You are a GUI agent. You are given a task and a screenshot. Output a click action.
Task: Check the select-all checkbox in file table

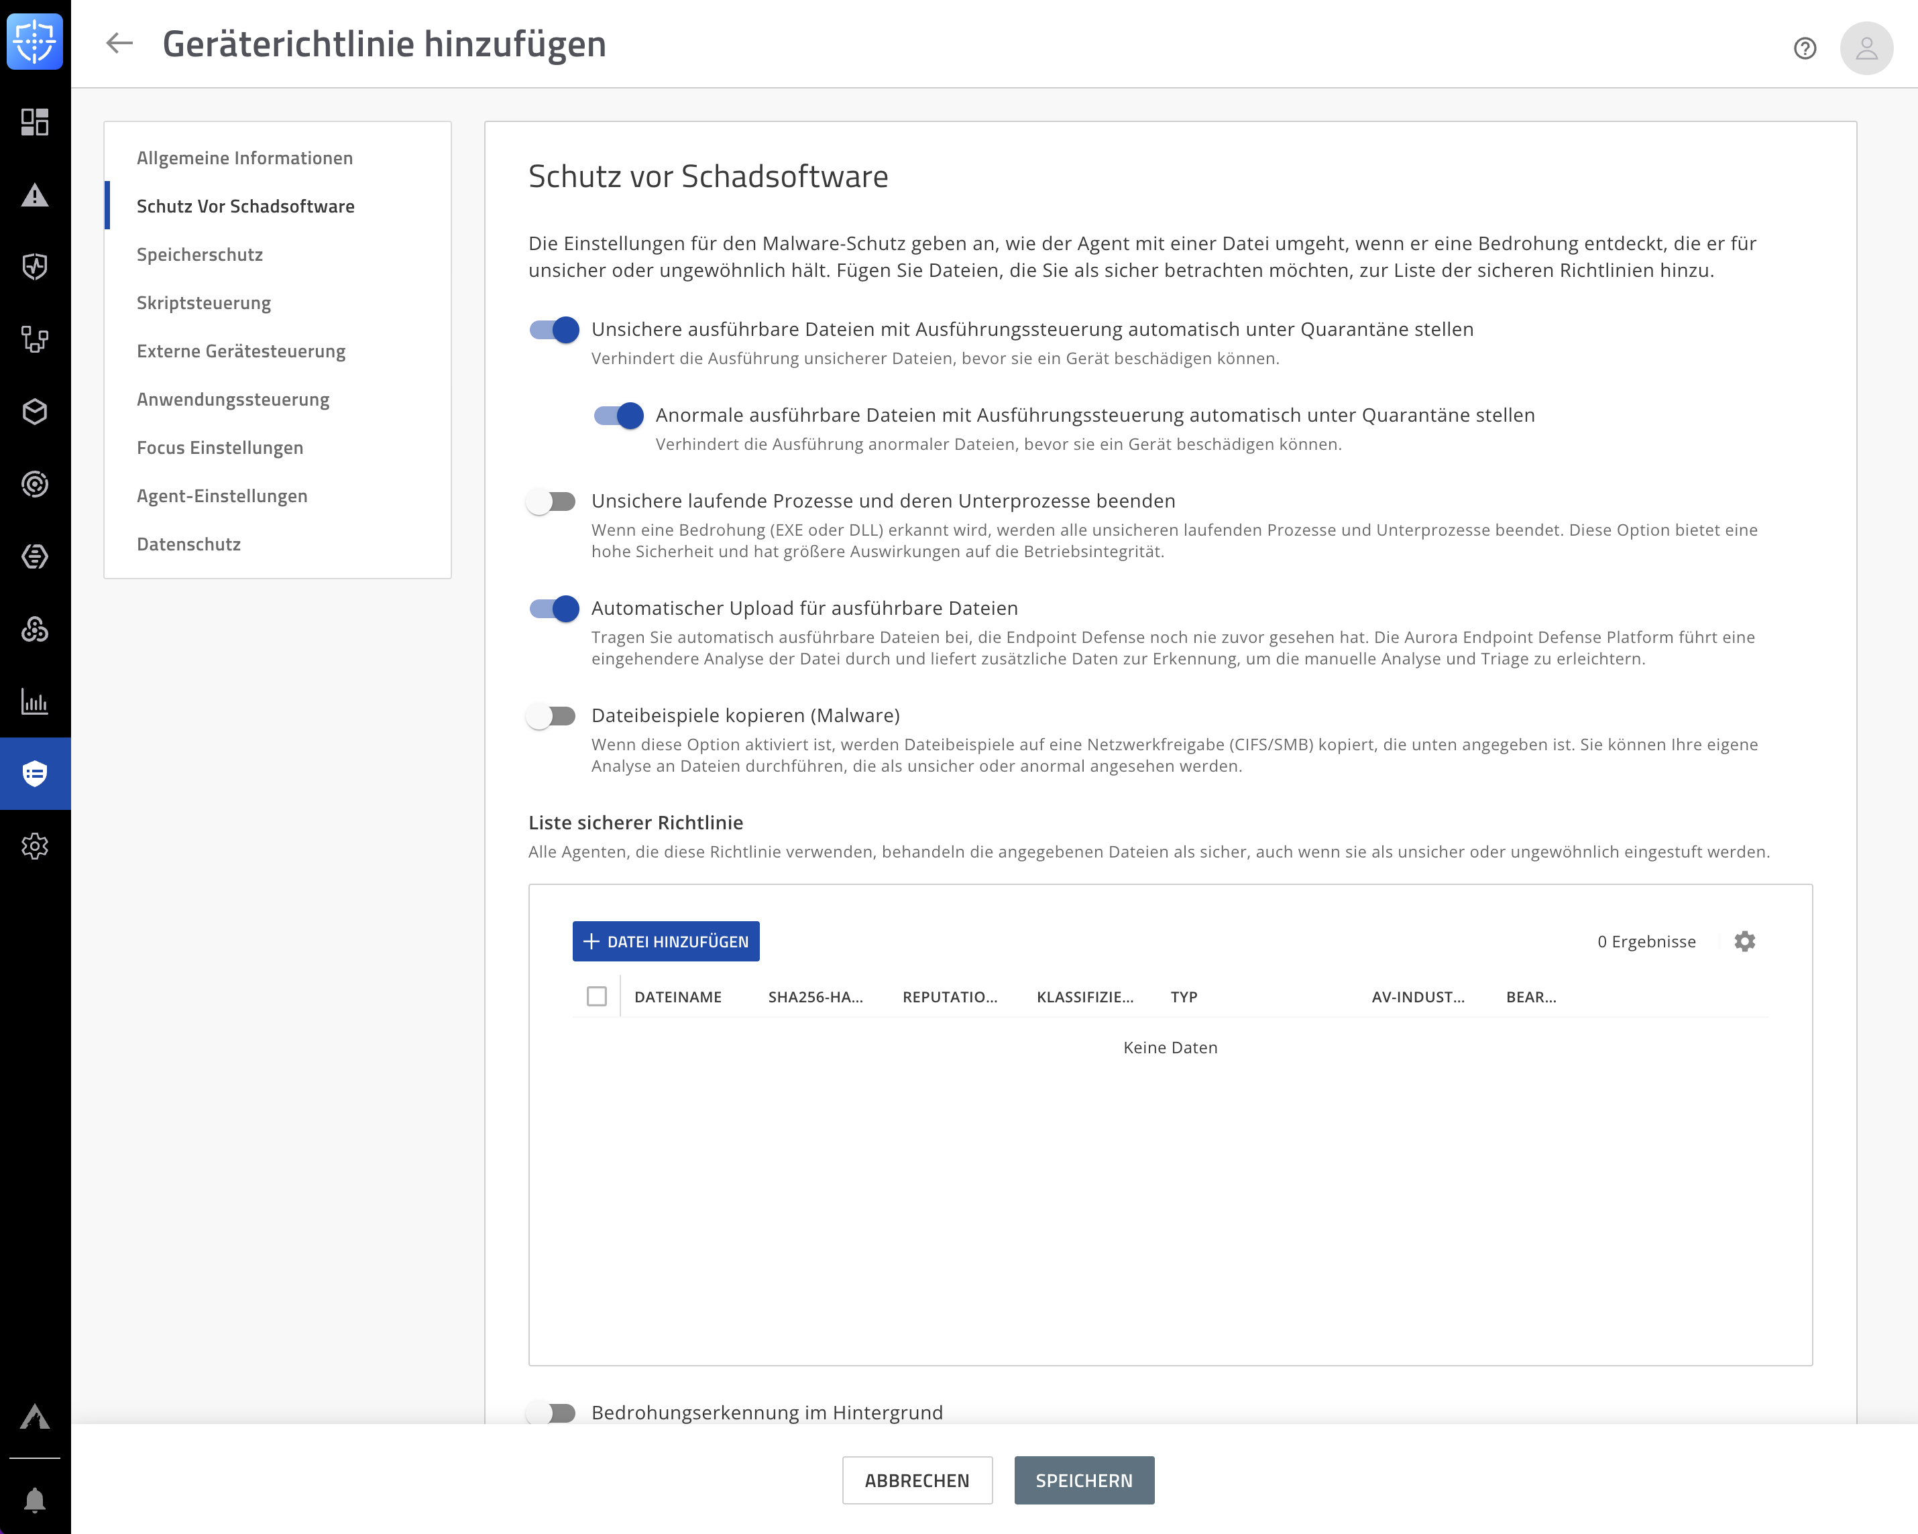pyautogui.click(x=596, y=996)
